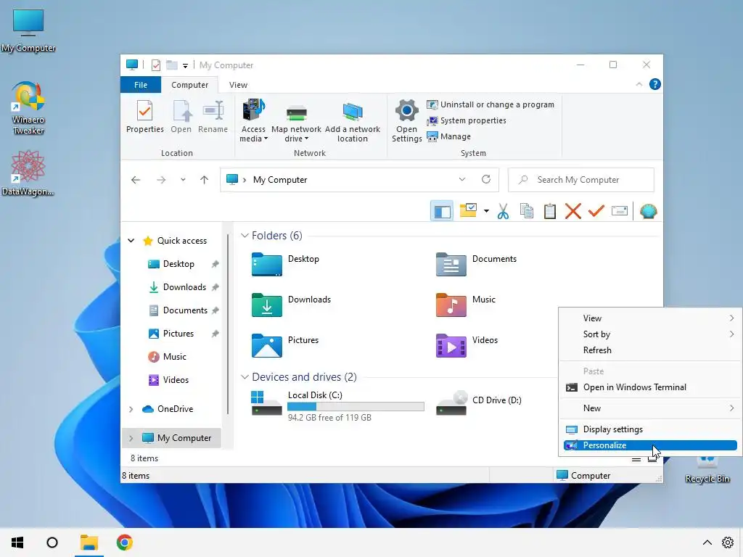Open Sort by submenu
The height and width of the screenshot is (557, 743).
pos(650,334)
